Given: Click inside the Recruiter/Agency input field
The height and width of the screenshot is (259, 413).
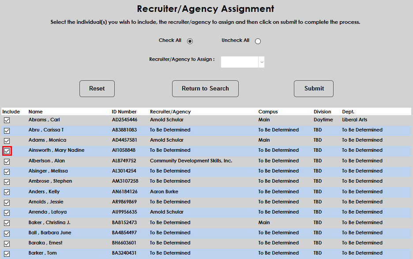Looking at the screenshot, I should (x=238, y=62).
